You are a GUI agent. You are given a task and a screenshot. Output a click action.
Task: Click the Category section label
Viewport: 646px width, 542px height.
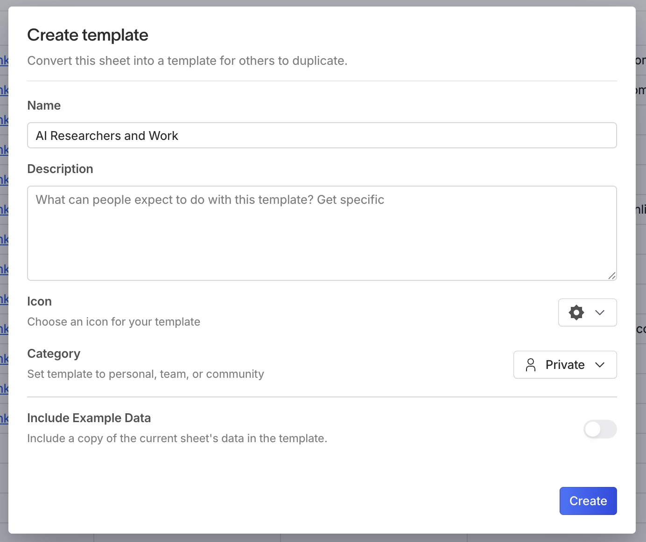click(54, 354)
